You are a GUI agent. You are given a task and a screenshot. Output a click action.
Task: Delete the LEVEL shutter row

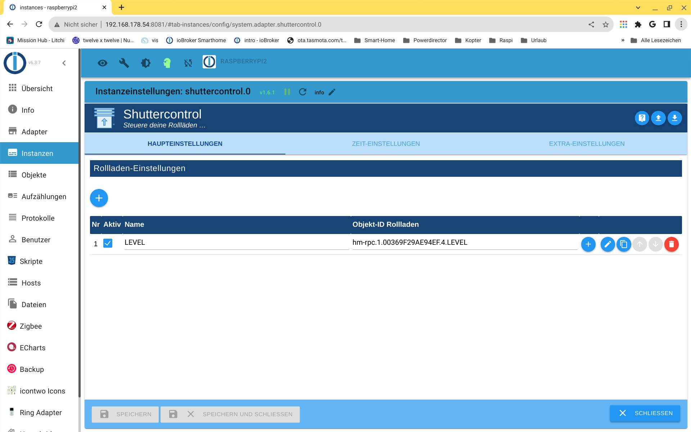click(x=672, y=244)
